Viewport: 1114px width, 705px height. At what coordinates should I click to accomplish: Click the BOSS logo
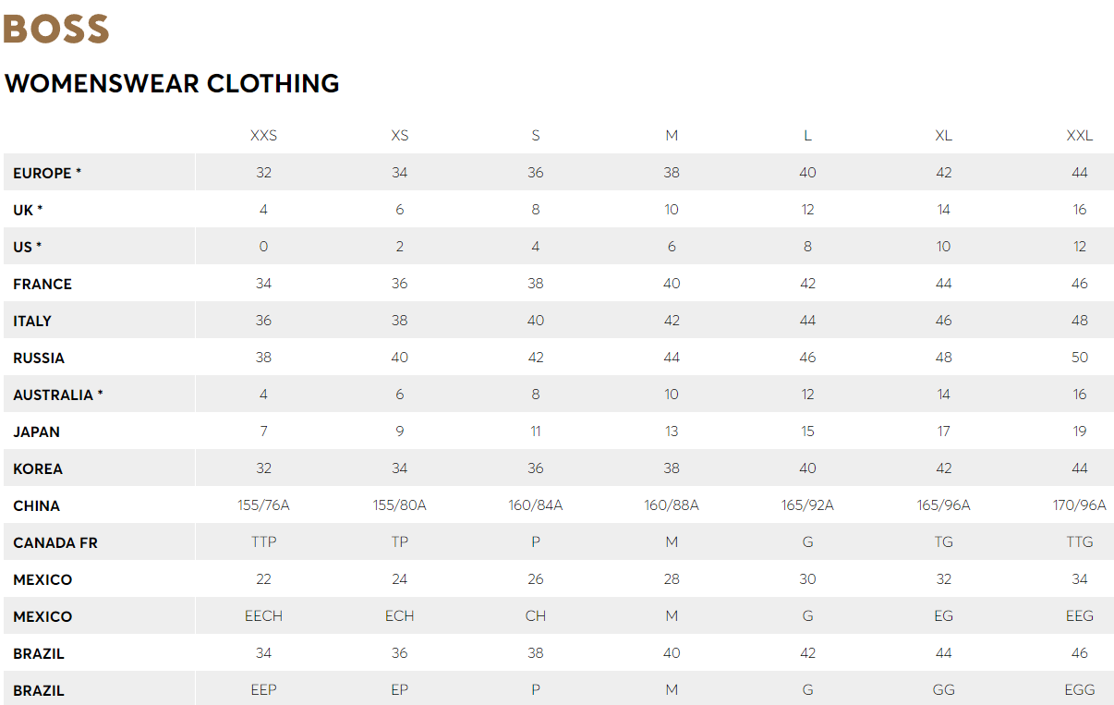56,28
